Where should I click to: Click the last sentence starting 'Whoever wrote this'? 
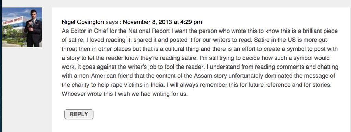pos(125,94)
